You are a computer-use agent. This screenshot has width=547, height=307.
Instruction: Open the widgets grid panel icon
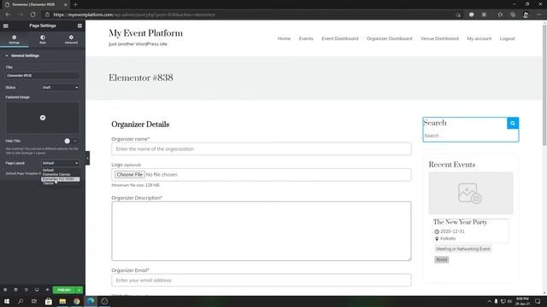click(x=79, y=26)
